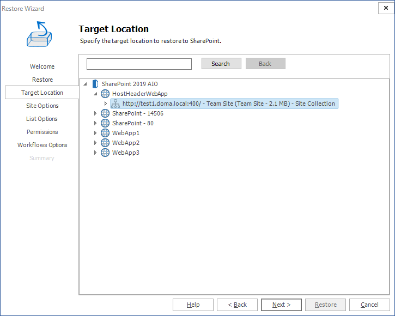Expand the WebApp1 tree node
This screenshot has width=395, height=316.
(x=95, y=133)
